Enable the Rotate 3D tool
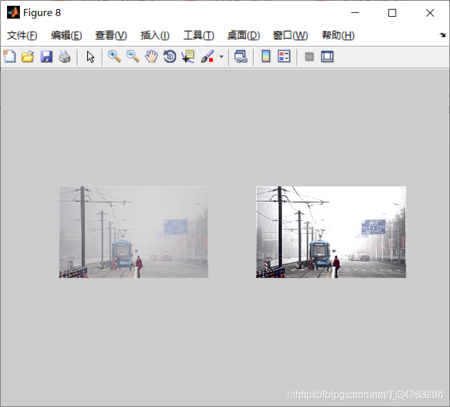The width and height of the screenshot is (450, 407). [170, 56]
